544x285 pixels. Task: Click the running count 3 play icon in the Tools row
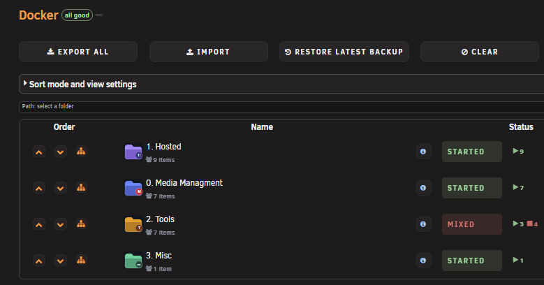[515, 224]
